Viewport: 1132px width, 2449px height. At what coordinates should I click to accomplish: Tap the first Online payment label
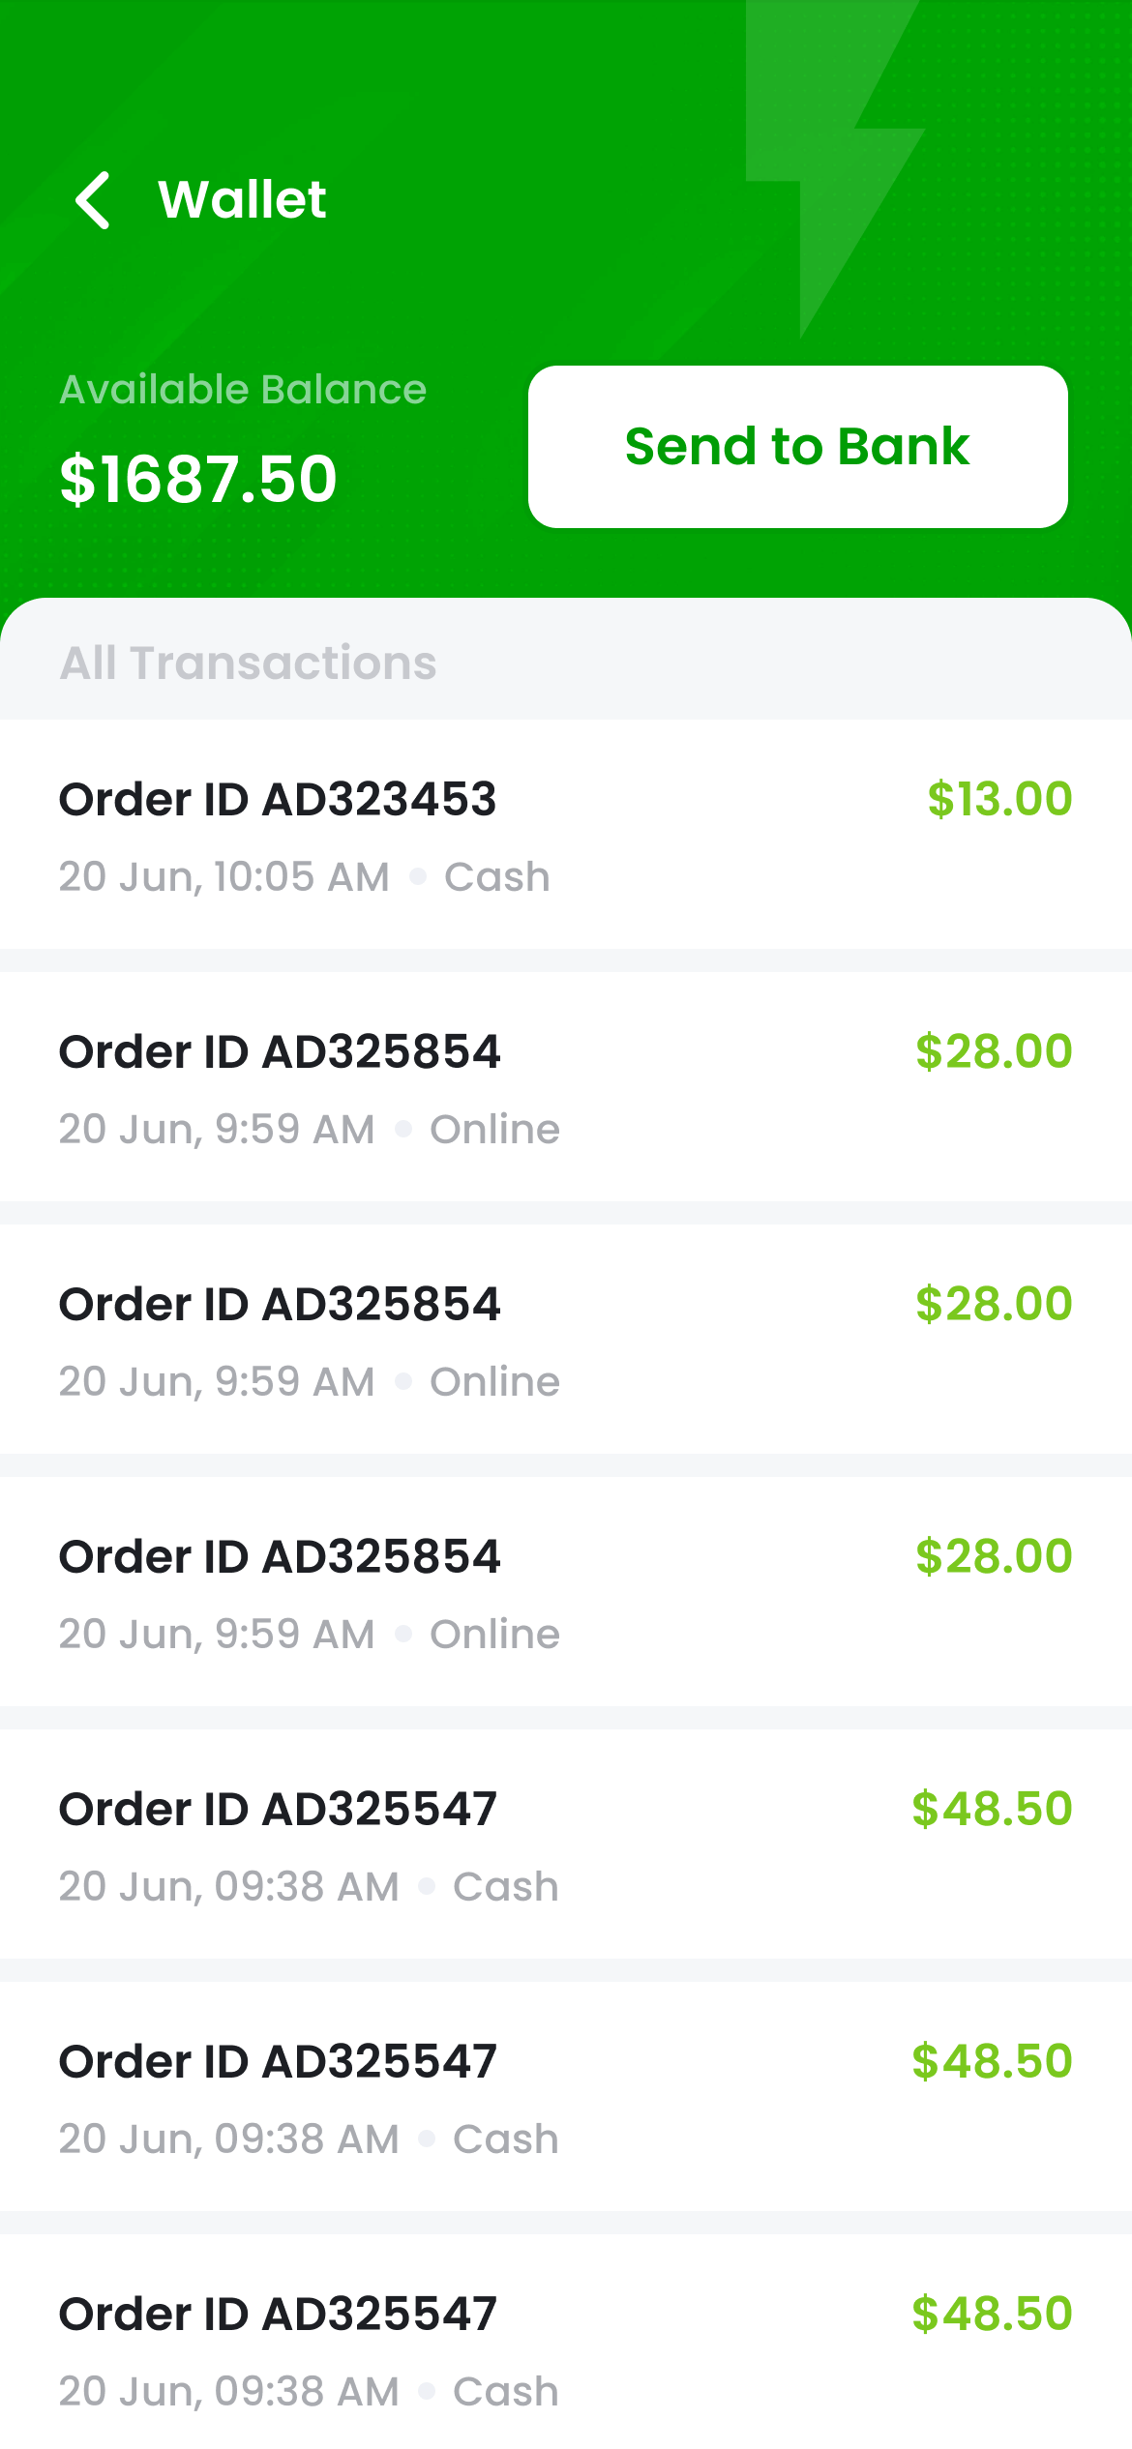(494, 1130)
